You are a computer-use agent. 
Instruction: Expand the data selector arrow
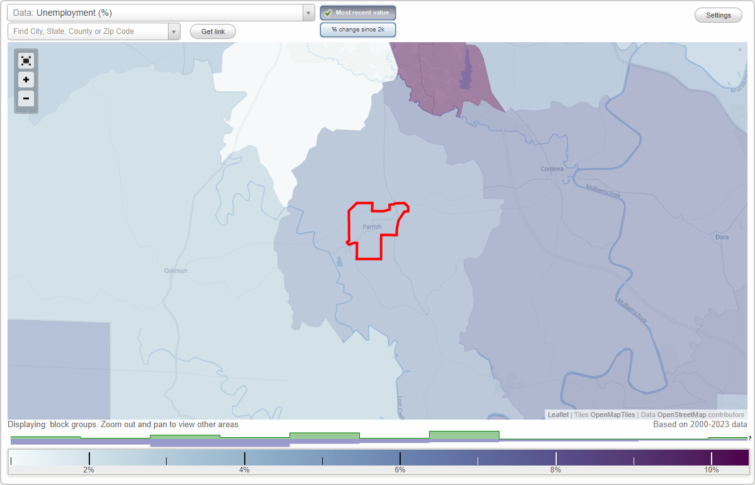(x=308, y=13)
